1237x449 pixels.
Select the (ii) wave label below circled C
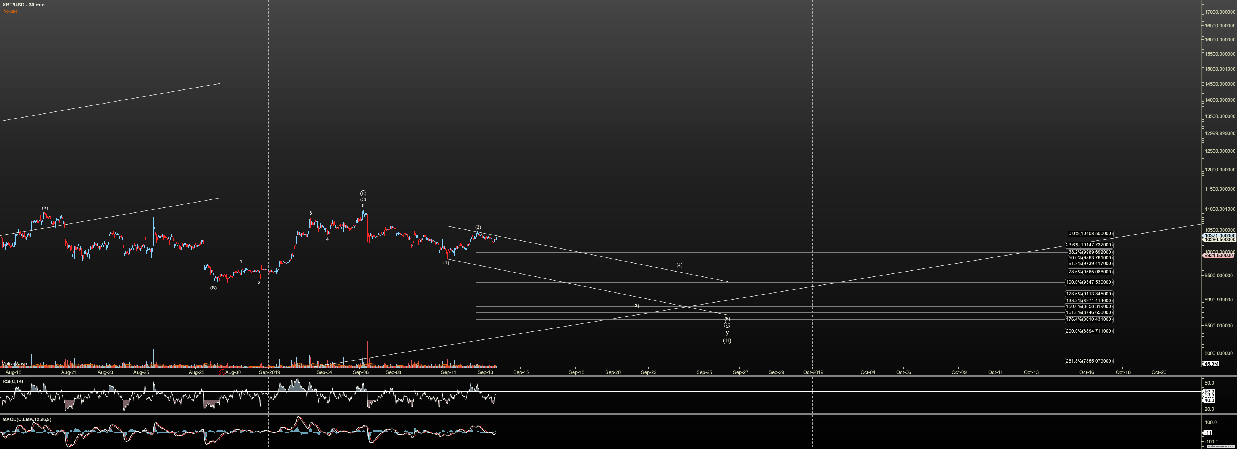pyautogui.click(x=727, y=341)
